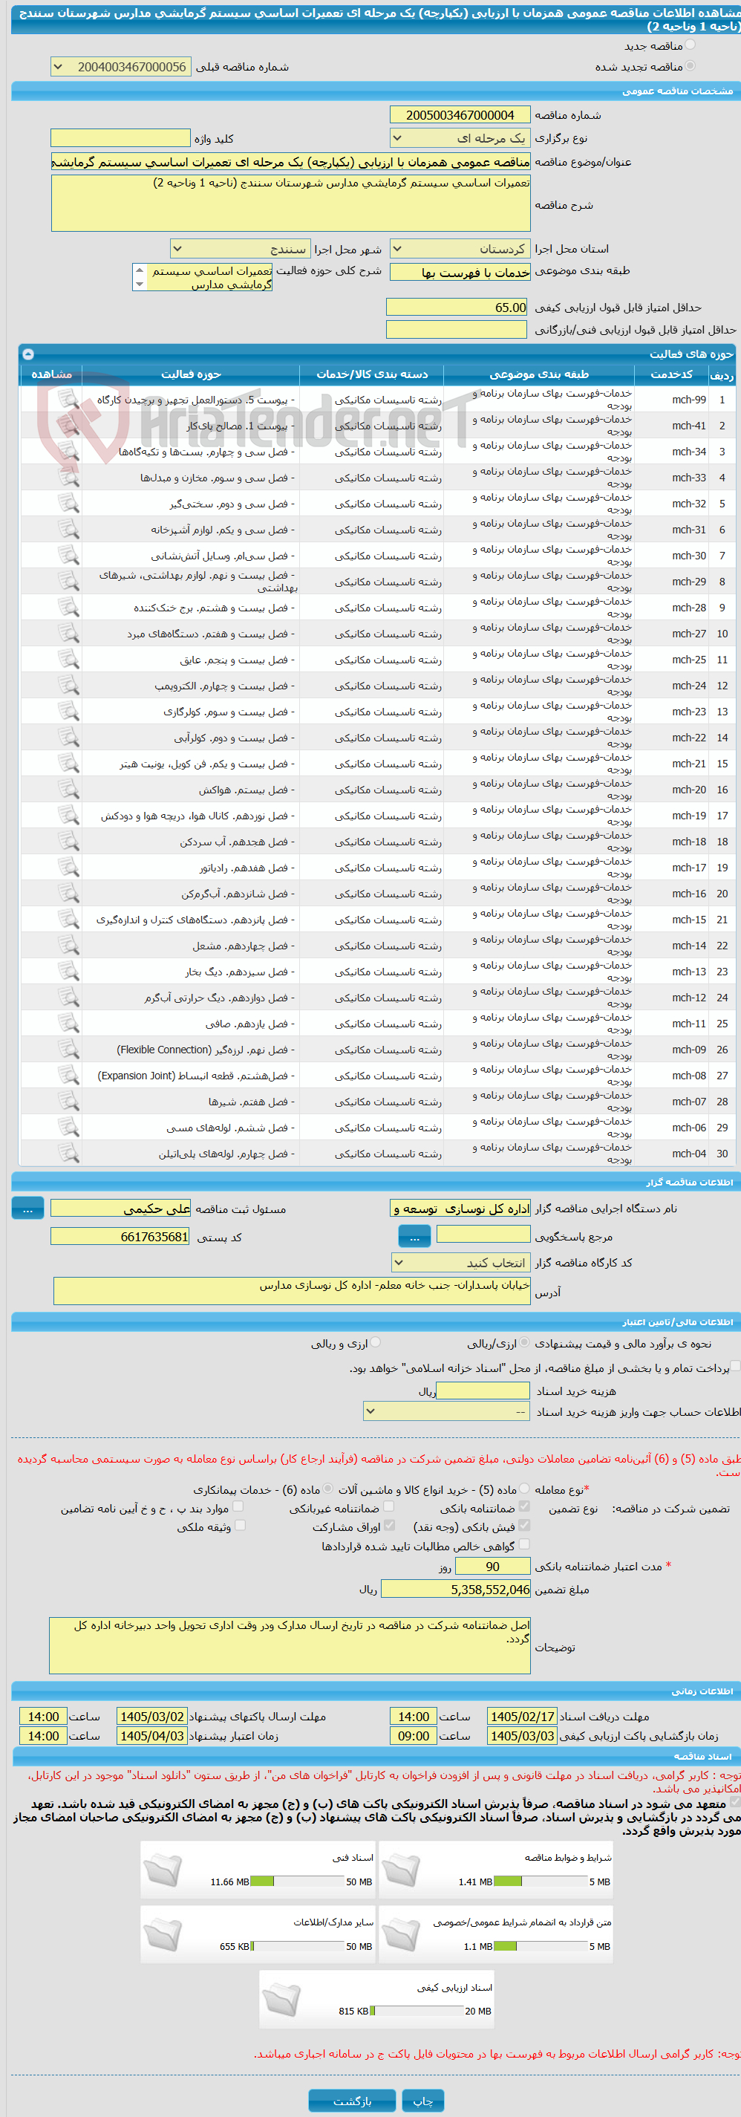741x2117 pixels.
Task: Open the اسناد فنی folder icon
Action: pyautogui.click(x=162, y=1870)
